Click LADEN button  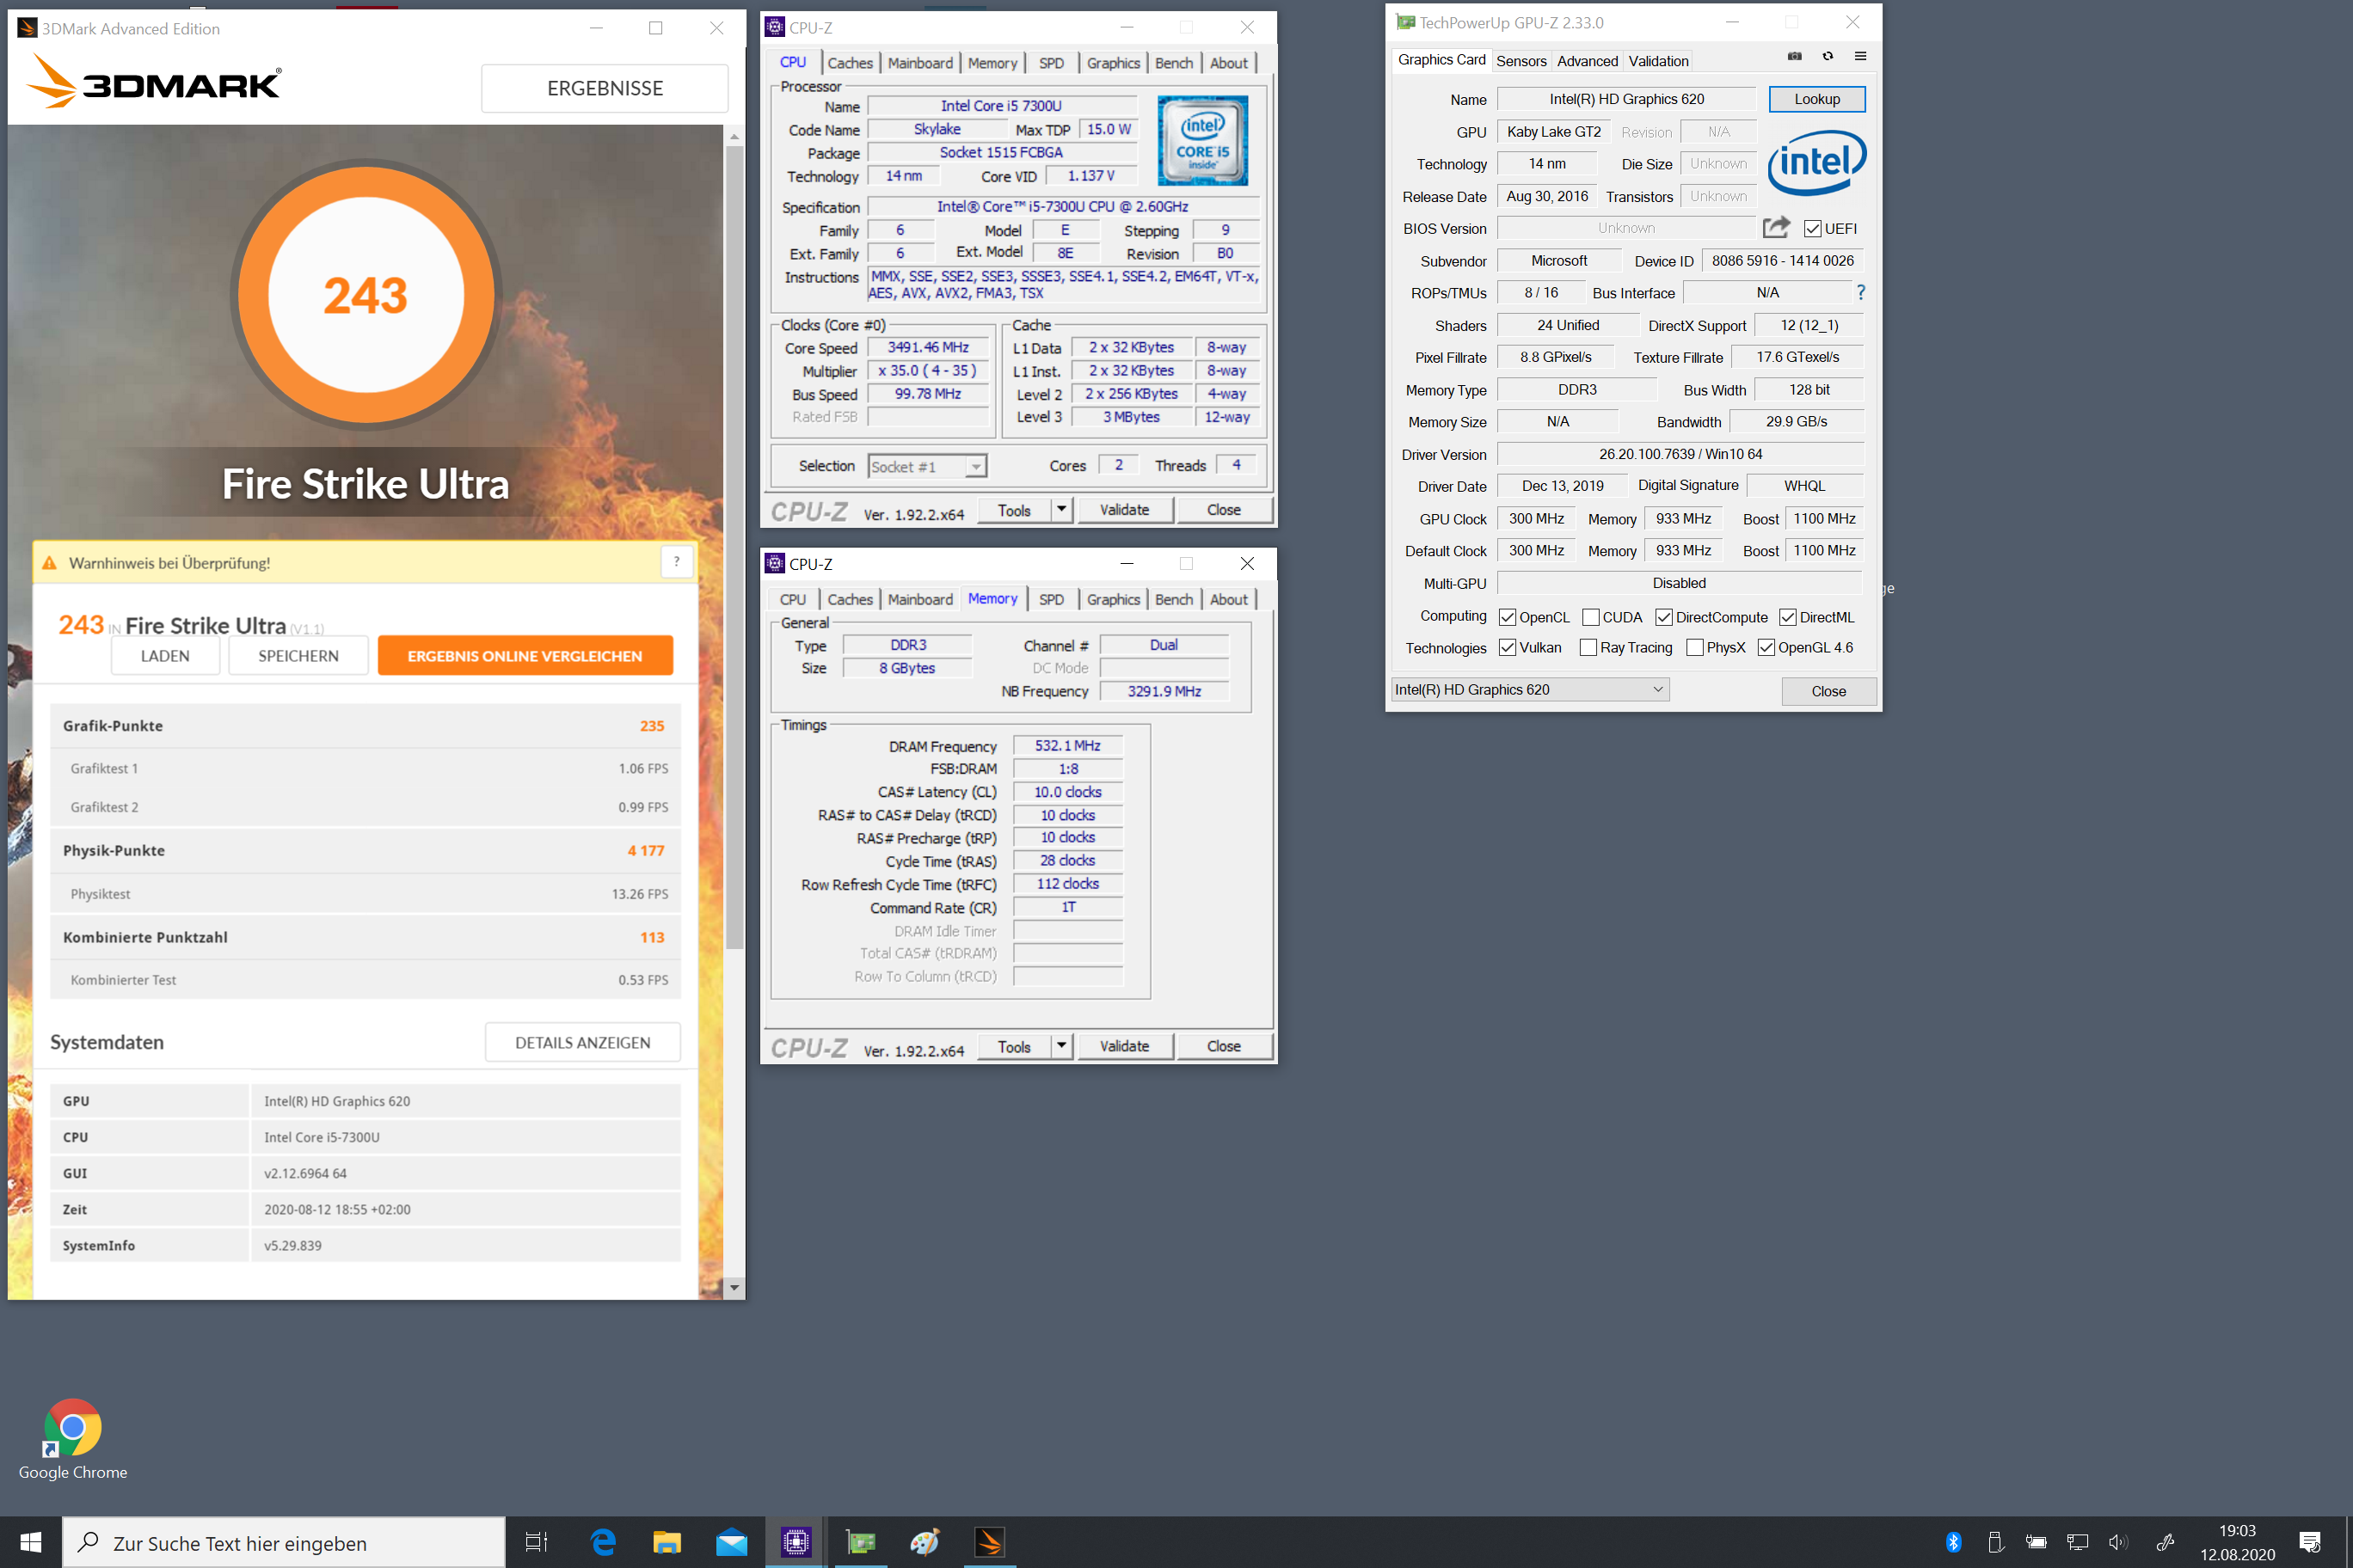pyautogui.click(x=165, y=656)
